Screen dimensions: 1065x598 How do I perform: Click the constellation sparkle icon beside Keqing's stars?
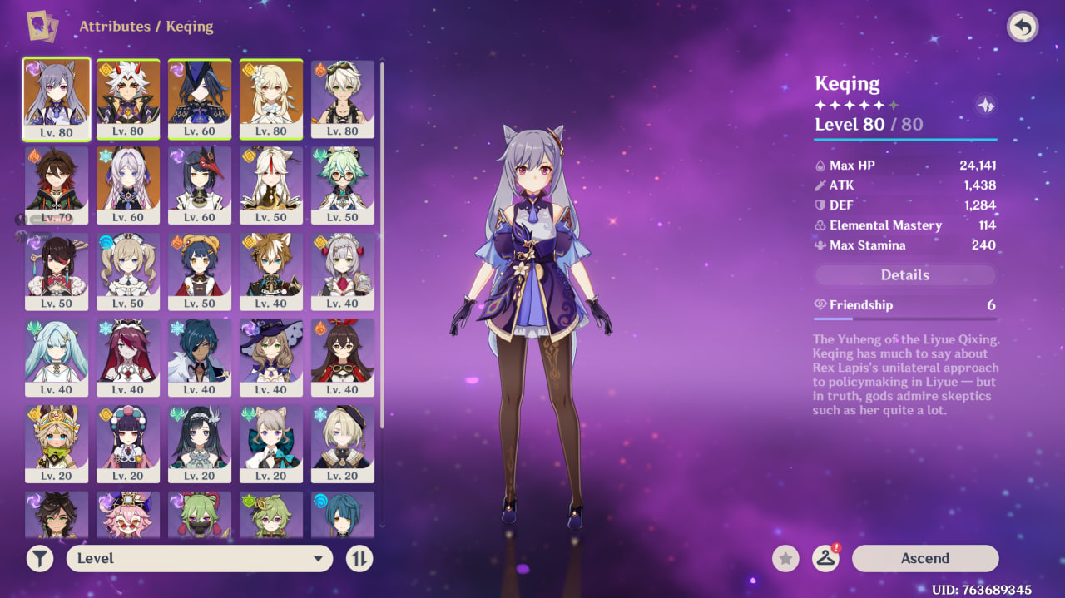[x=985, y=106]
